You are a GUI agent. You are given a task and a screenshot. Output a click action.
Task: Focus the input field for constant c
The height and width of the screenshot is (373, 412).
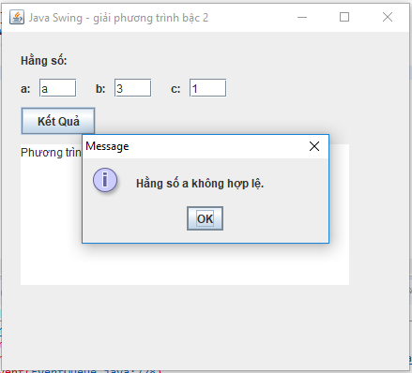pos(208,88)
